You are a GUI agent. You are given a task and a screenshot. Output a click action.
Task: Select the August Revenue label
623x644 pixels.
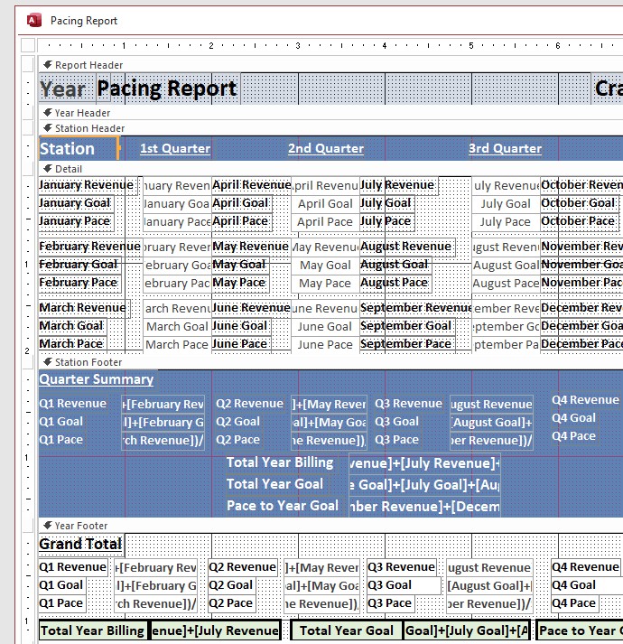point(407,247)
